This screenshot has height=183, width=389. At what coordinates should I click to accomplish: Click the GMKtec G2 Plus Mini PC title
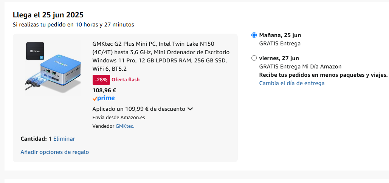coord(161,56)
